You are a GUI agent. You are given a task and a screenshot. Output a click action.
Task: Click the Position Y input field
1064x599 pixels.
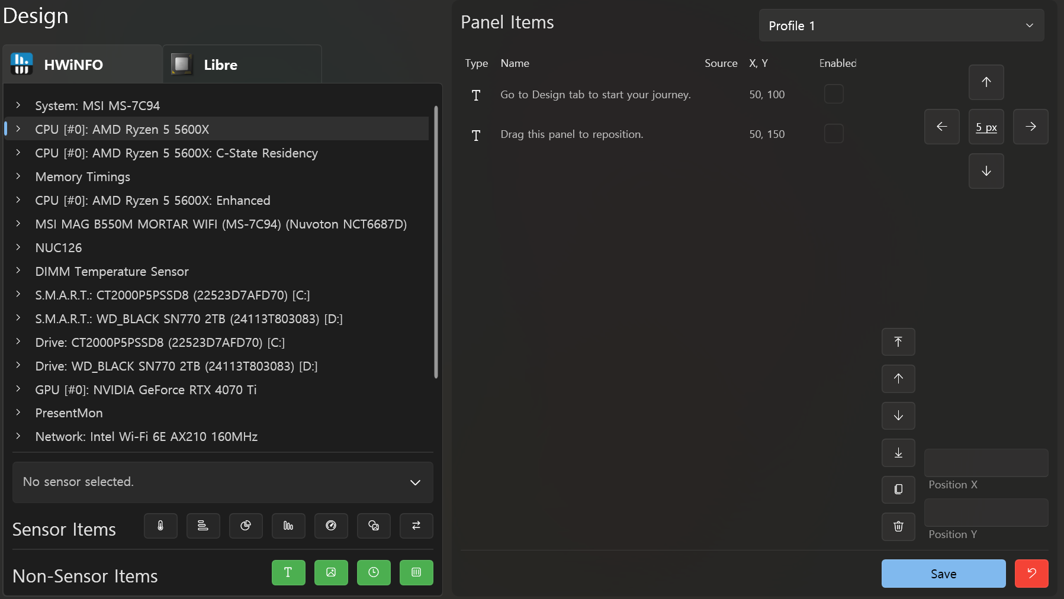click(986, 513)
